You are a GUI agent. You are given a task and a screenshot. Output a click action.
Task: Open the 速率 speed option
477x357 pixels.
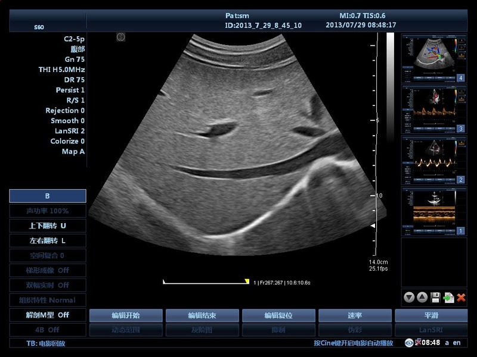[x=355, y=315]
